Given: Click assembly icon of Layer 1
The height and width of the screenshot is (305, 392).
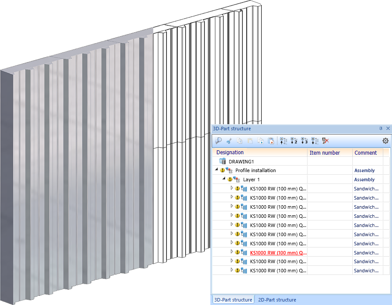Looking at the screenshot, I should tap(237, 179).
